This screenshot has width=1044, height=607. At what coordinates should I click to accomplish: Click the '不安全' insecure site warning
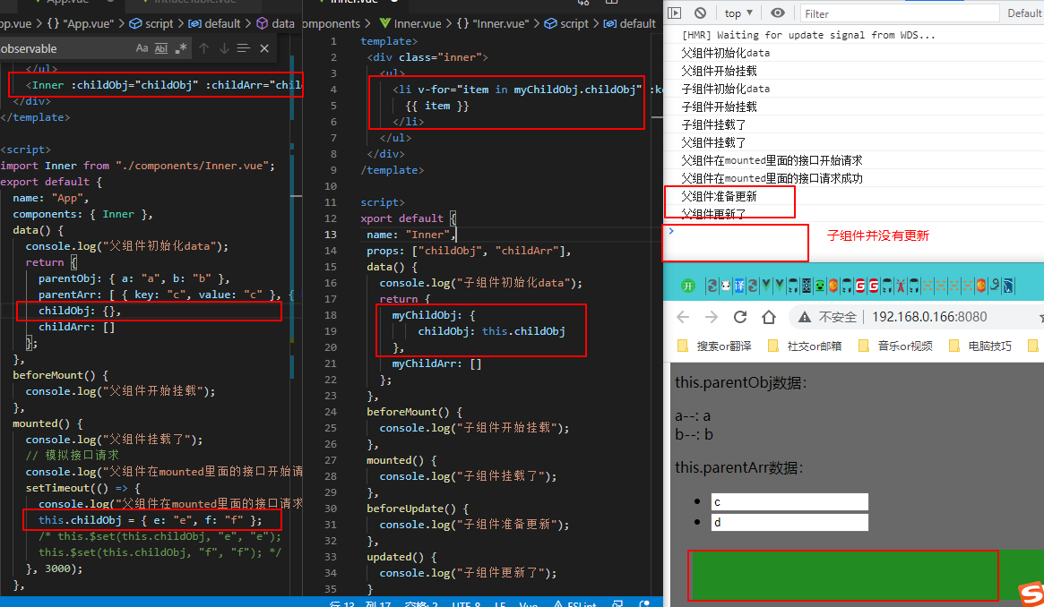click(828, 317)
